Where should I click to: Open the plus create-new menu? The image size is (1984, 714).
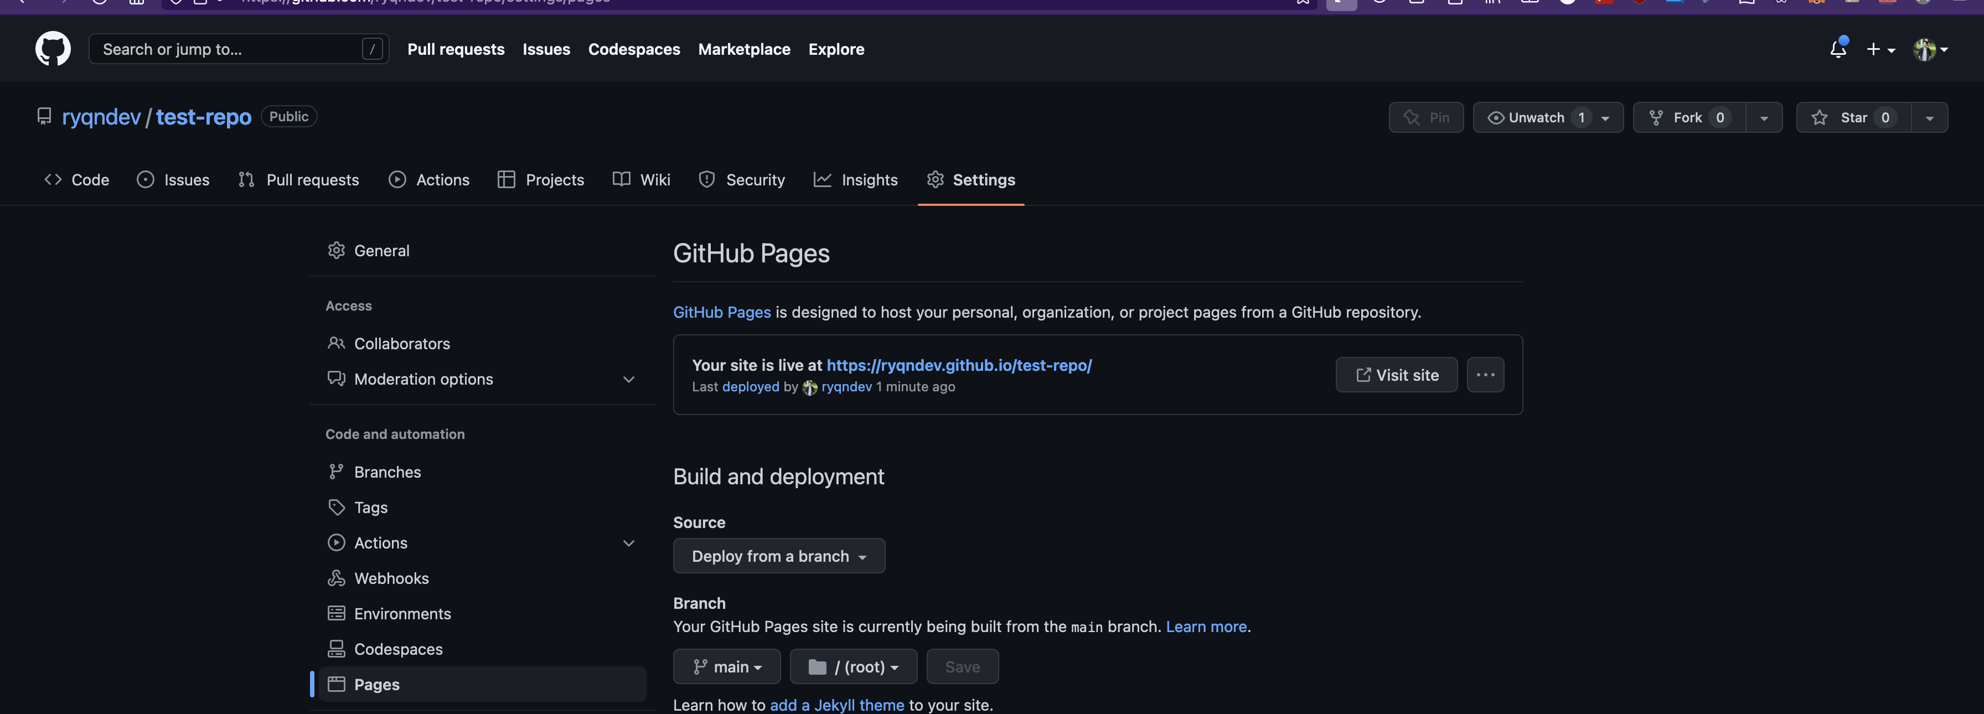pyautogui.click(x=1880, y=49)
